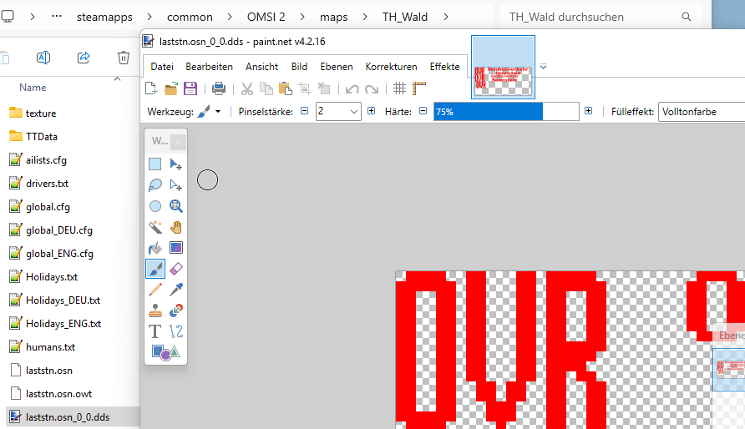The height and width of the screenshot is (429, 745).
Task: Select the Pencil tool
Action: pos(155,290)
